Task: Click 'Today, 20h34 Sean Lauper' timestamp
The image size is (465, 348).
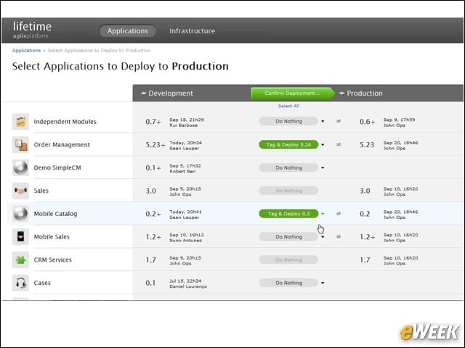Action: 186,145
